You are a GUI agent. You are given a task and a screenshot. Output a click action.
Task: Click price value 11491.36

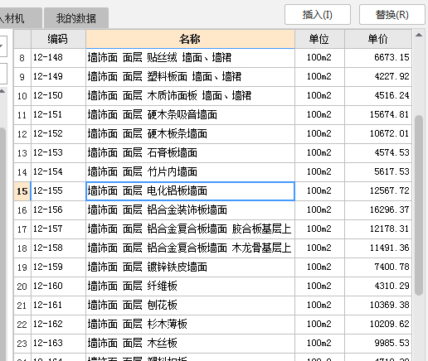tap(389, 248)
